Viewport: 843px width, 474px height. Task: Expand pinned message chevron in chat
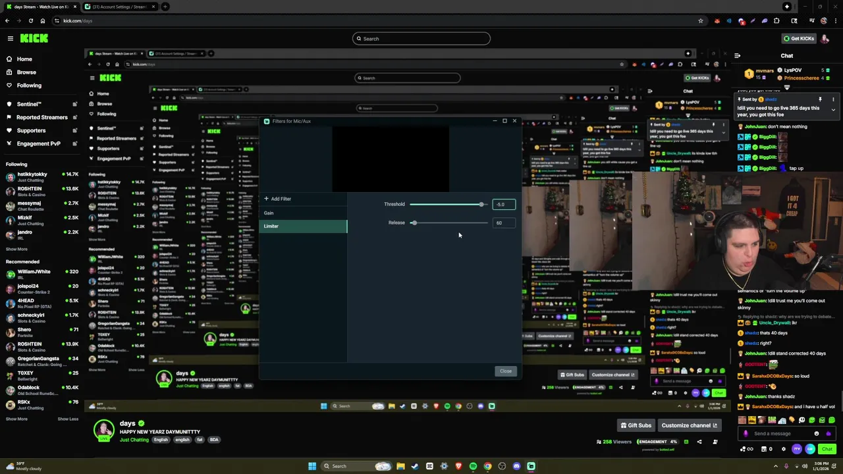[x=833, y=110]
